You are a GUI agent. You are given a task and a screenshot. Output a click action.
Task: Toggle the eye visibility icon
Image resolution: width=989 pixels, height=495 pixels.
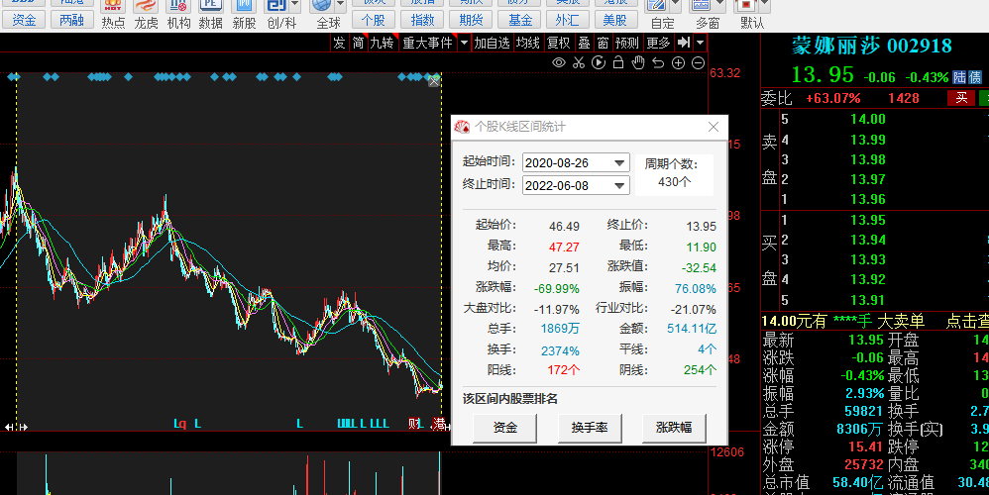click(558, 62)
